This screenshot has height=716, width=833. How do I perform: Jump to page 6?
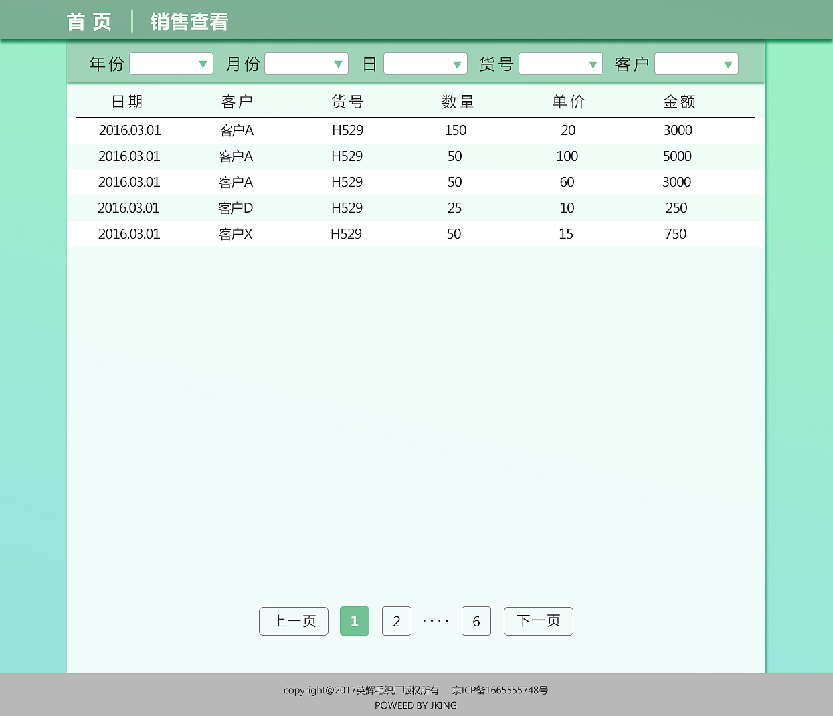tap(476, 621)
